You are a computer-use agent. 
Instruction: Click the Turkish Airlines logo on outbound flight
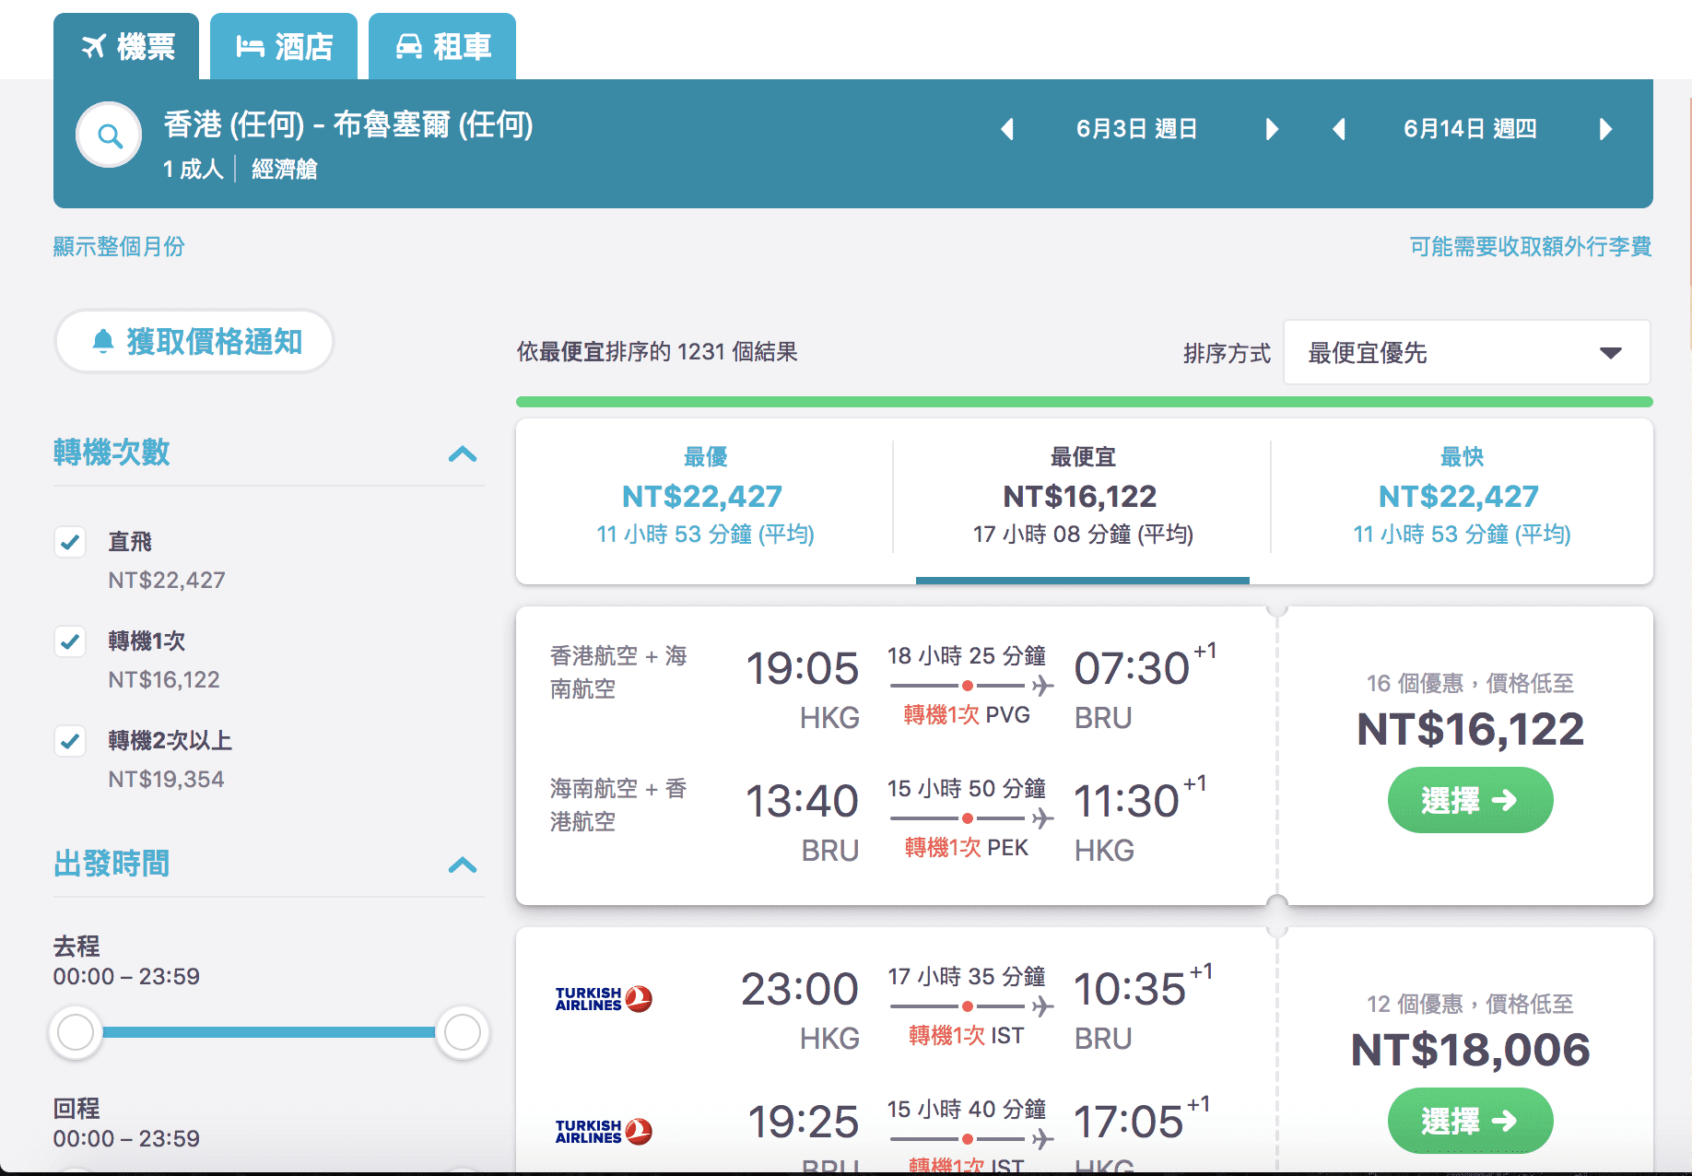click(x=604, y=999)
